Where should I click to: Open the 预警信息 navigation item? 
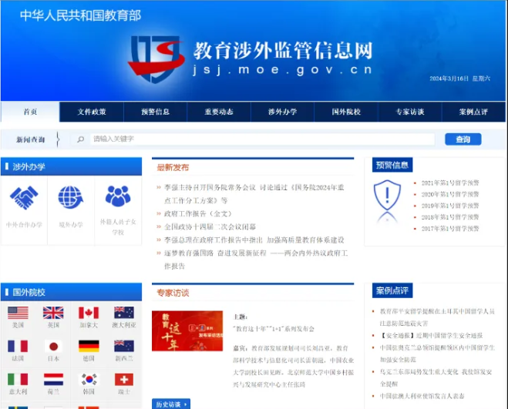(x=155, y=112)
